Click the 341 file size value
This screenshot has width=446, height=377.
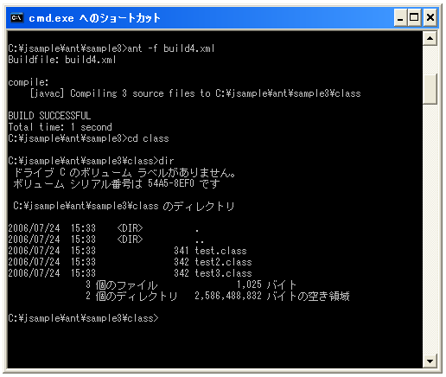click(182, 251)
